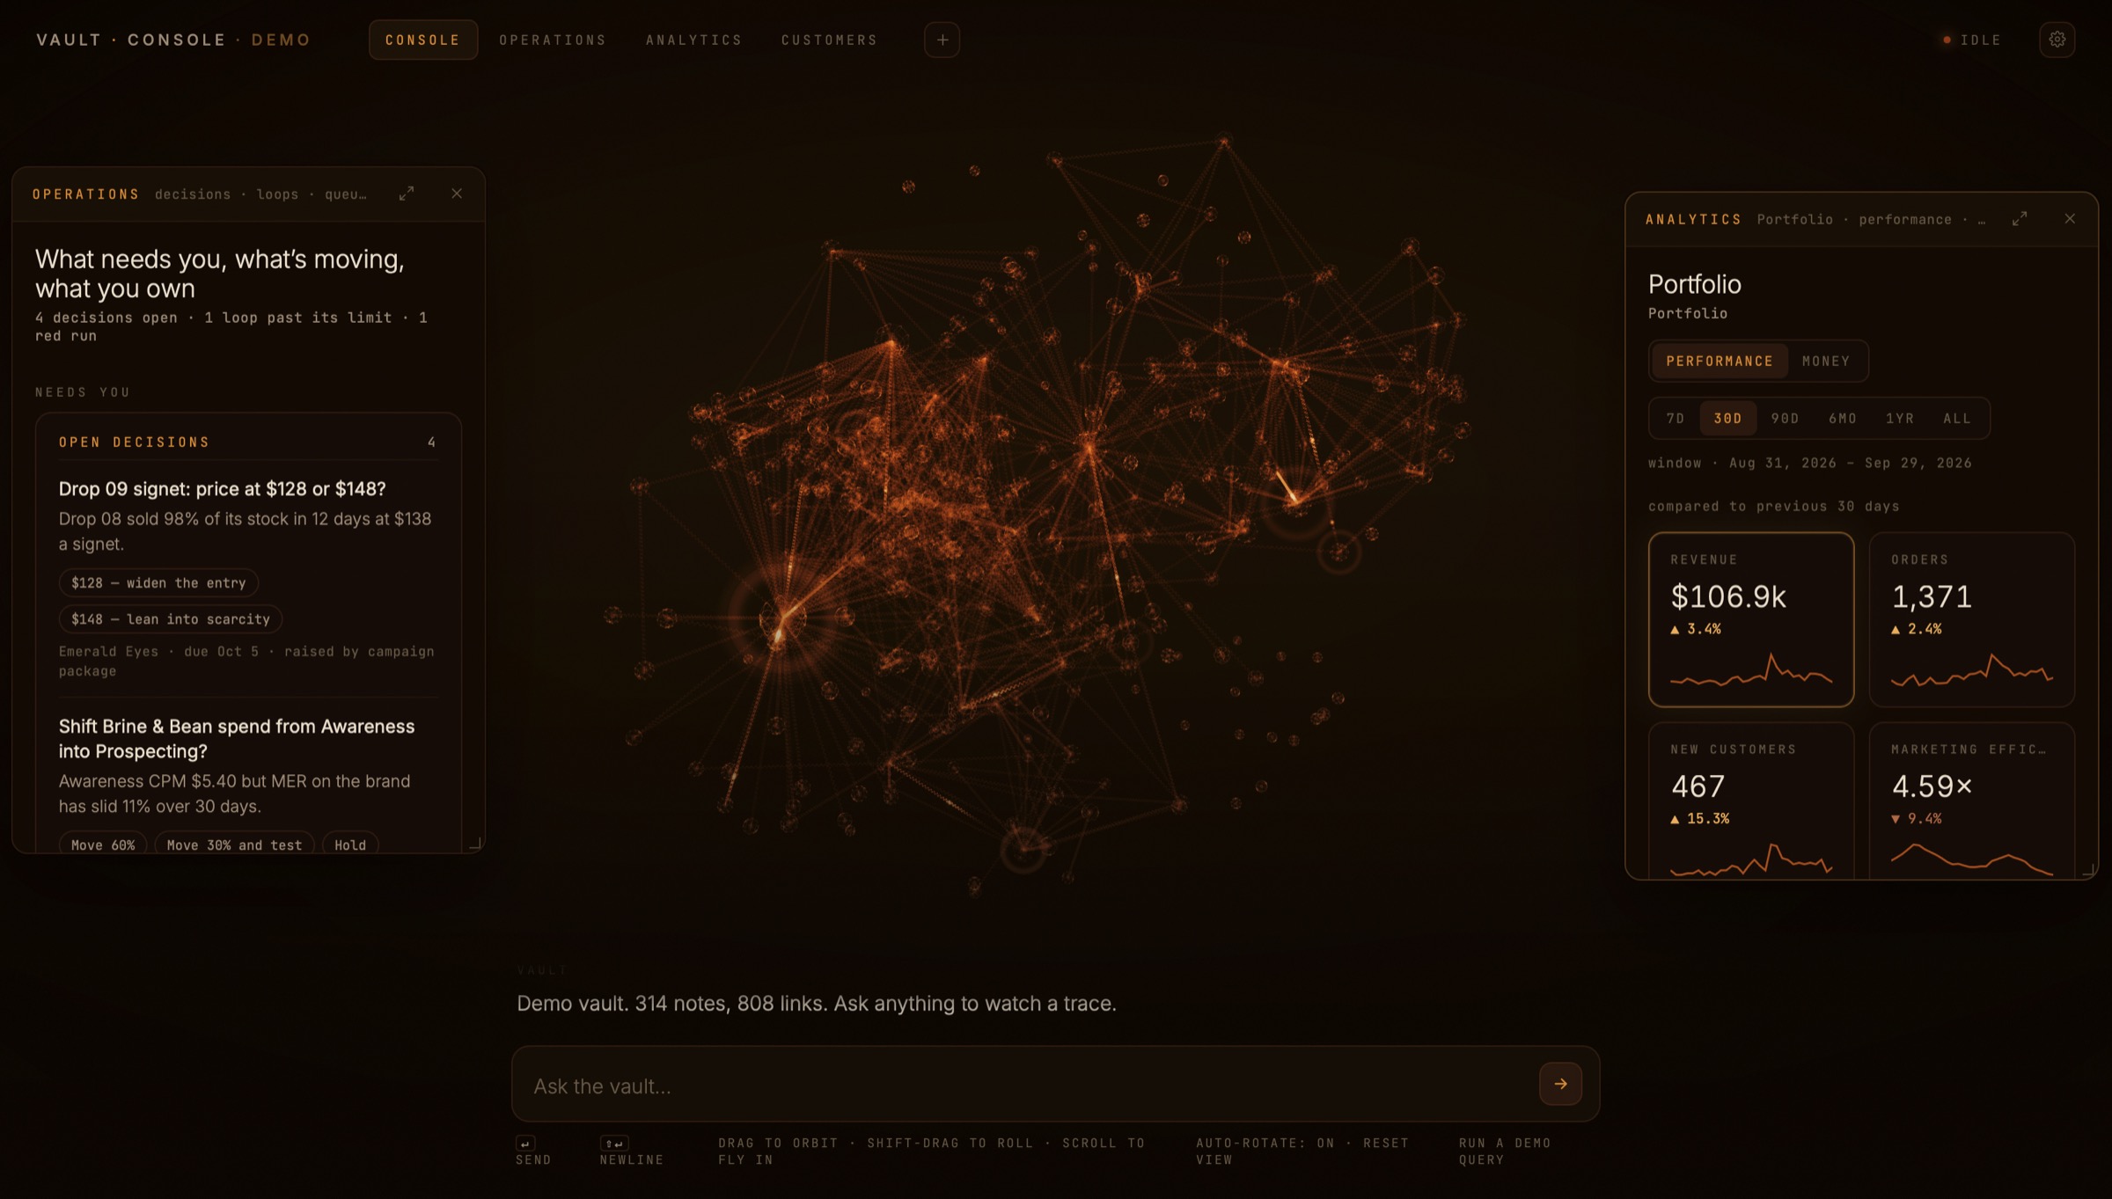The height and width of the screenshot is (1199, 2112).
Task: Select the Performance view toggle
Action: click(x=1720, y=361)
